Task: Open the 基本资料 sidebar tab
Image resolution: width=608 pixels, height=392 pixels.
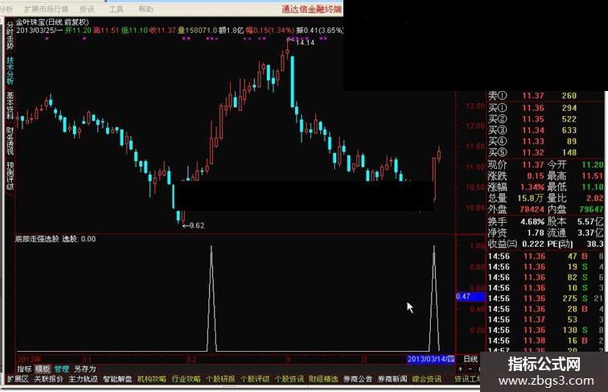Action: click(x=10, y=106)
